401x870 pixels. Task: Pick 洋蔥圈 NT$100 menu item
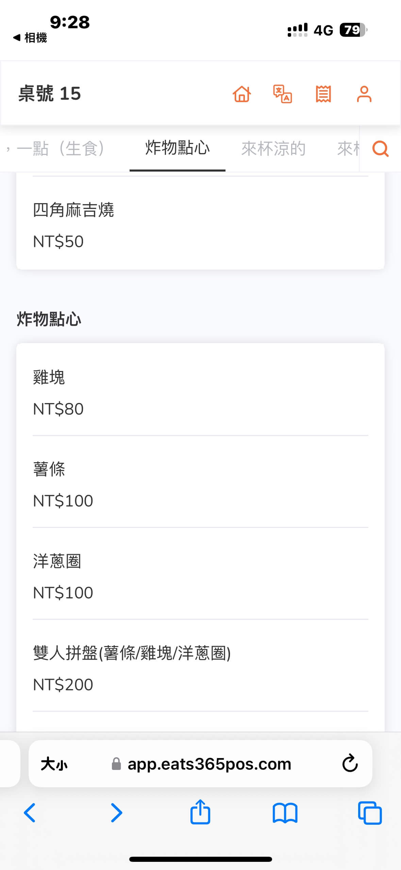pyautogui.click(x=200, y=576)
